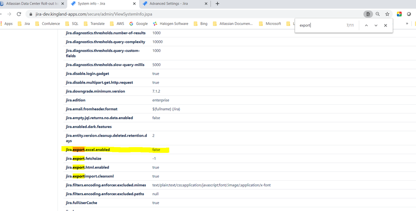Open the Halogen Software bookmark
Viewport: 416px width, 211px height.
170,24
